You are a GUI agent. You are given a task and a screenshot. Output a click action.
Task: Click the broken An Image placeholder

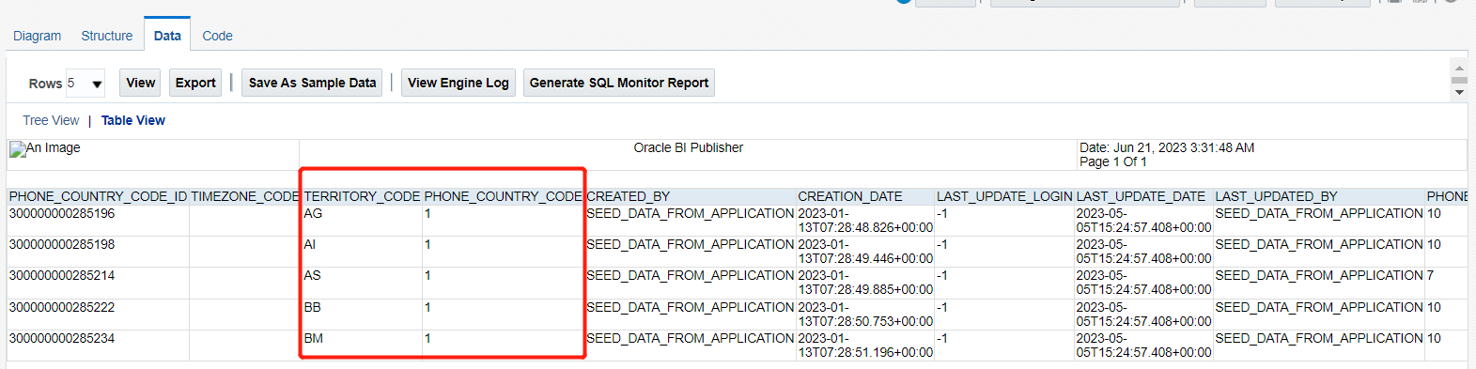click(x=45, y=148)
